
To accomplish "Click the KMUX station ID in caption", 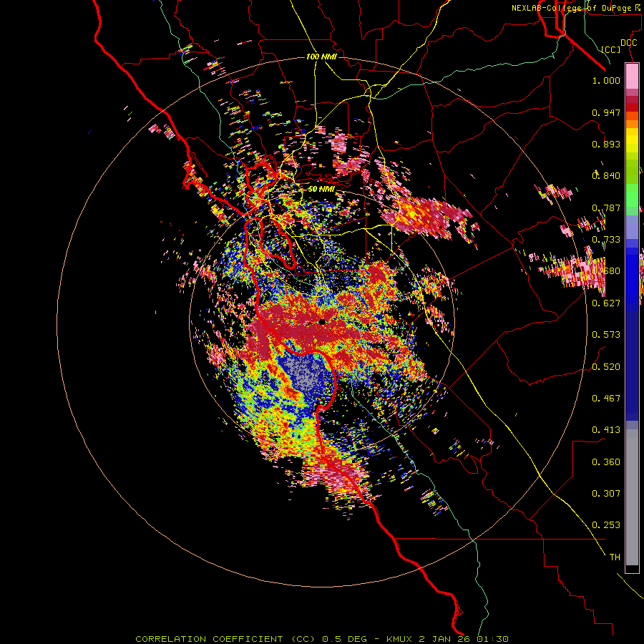I will 399,639.
